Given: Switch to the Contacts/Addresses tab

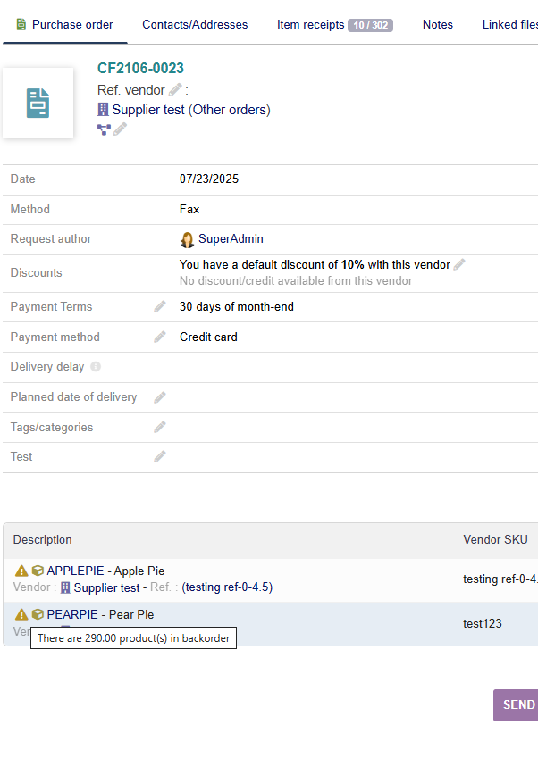Looking at the screenshot, I should 195,25.
